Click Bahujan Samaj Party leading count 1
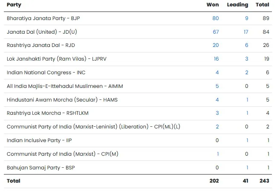This screenshot has width=277, height=195. 247,168
